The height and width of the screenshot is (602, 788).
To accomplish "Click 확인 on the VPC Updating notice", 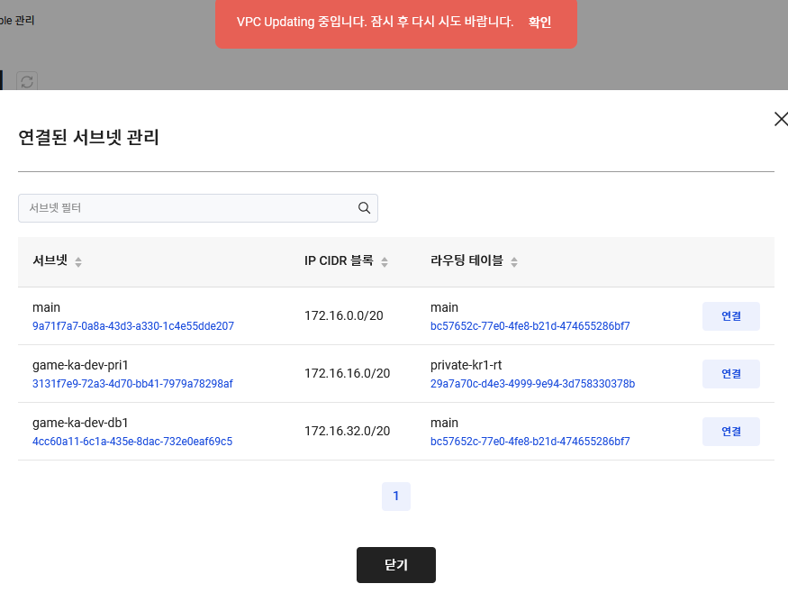I will [539, 23].
